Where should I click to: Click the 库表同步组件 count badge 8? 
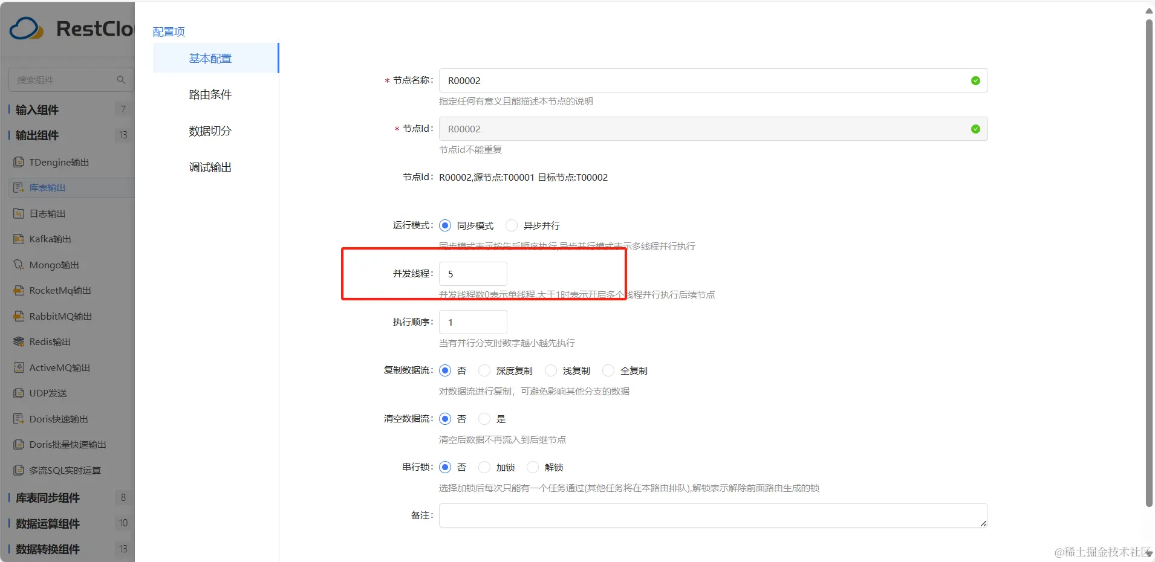(x=123, y=497)
